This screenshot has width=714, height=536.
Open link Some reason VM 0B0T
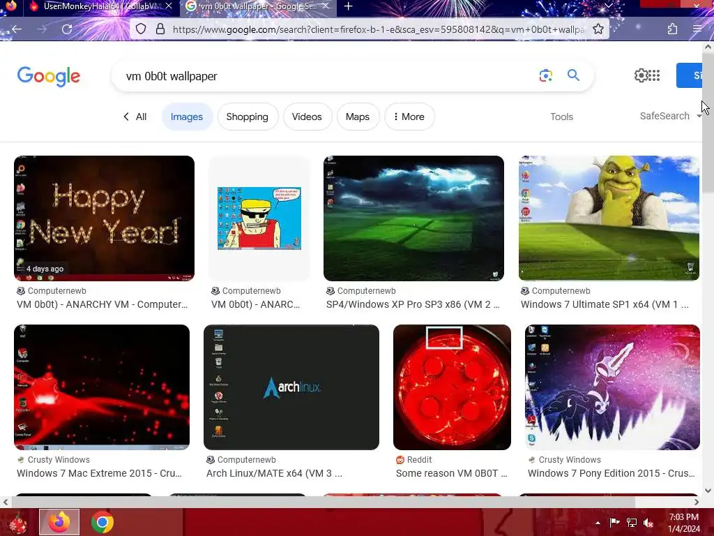click(x=451, y=474)
